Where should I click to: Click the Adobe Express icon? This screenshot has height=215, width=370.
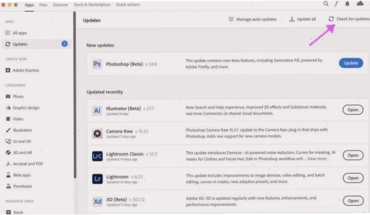coord(8,70)
